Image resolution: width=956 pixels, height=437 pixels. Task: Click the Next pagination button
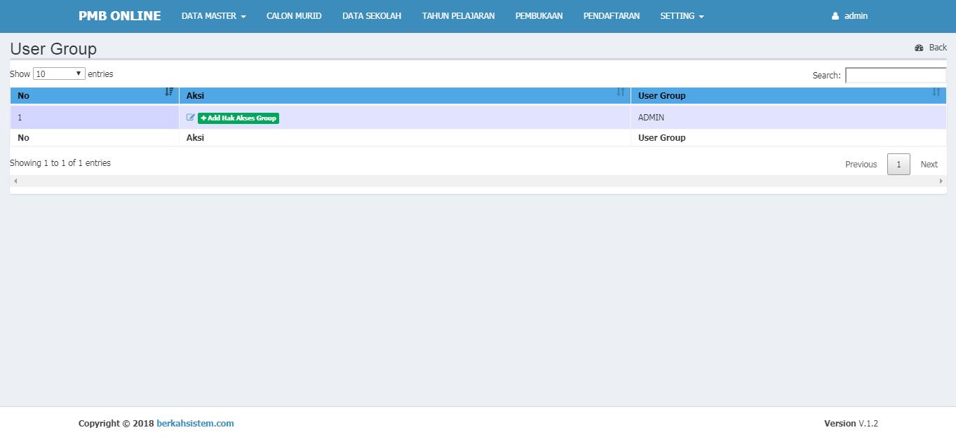929,165
